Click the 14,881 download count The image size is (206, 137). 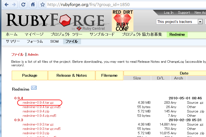[x=165, y=124]
